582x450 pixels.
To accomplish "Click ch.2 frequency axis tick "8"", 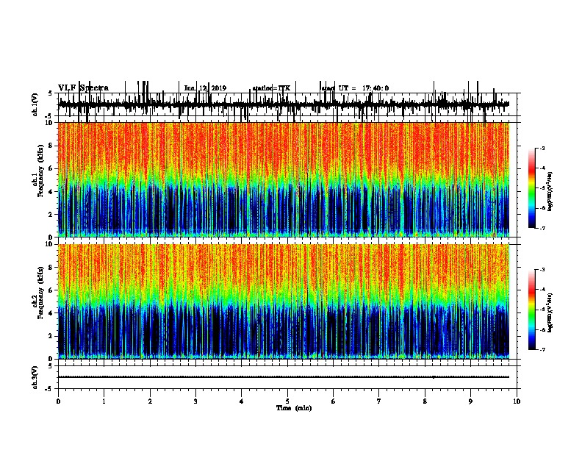I will (x=51, y=268).
